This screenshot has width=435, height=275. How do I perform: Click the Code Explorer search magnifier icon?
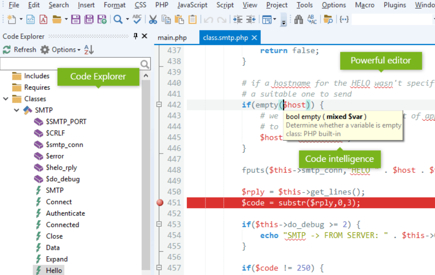pos(145,65)
